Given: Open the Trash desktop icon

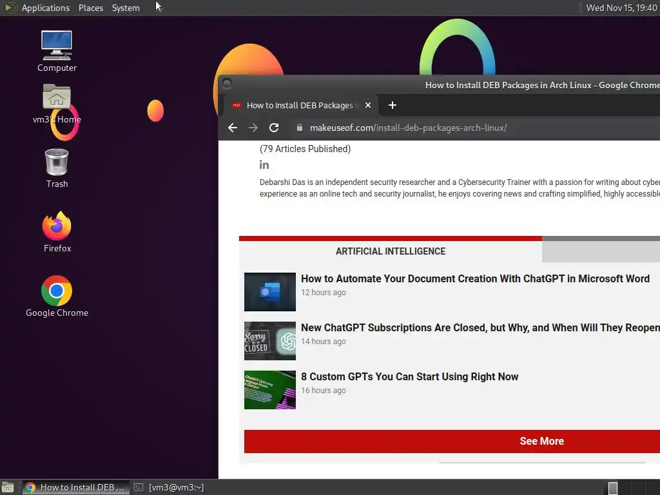Looking at the screenshot, I should 57,168.
